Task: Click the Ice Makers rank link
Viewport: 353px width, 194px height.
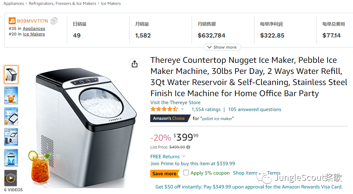Action: coord(34,34)
